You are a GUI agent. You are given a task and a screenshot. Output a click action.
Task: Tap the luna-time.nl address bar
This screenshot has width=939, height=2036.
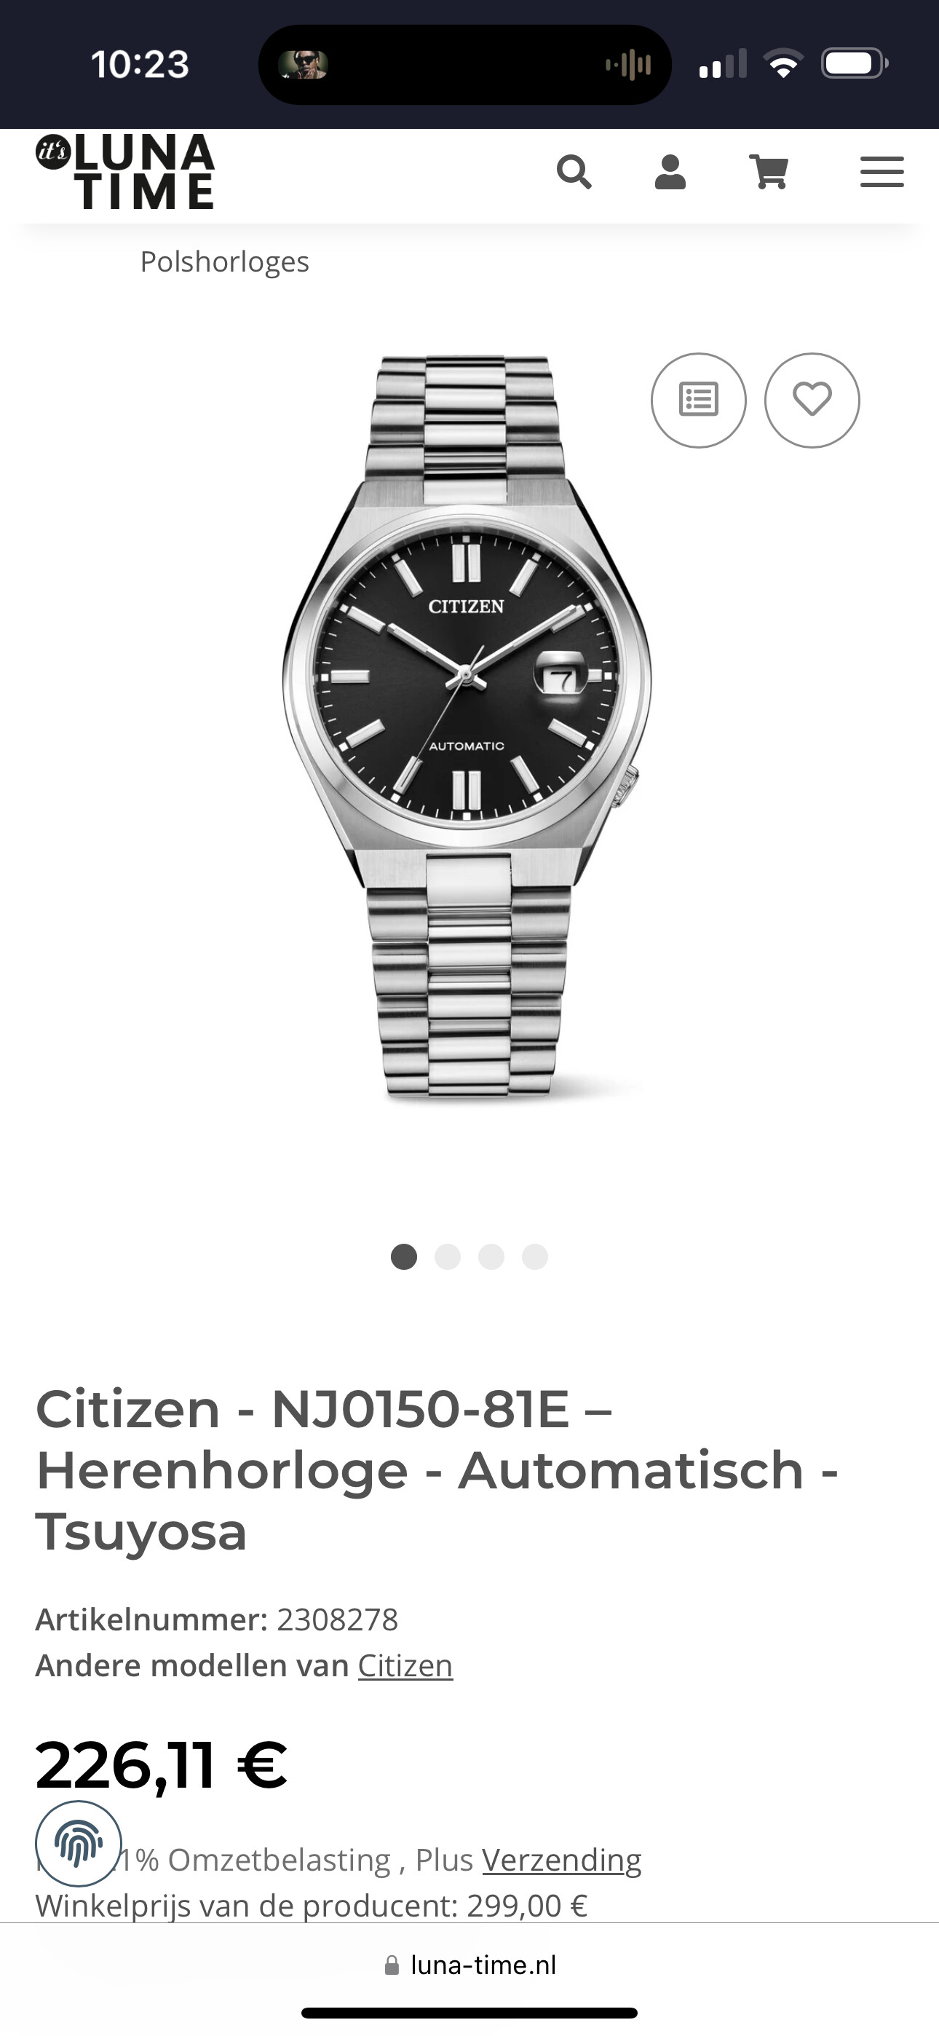pos(469,1965)
